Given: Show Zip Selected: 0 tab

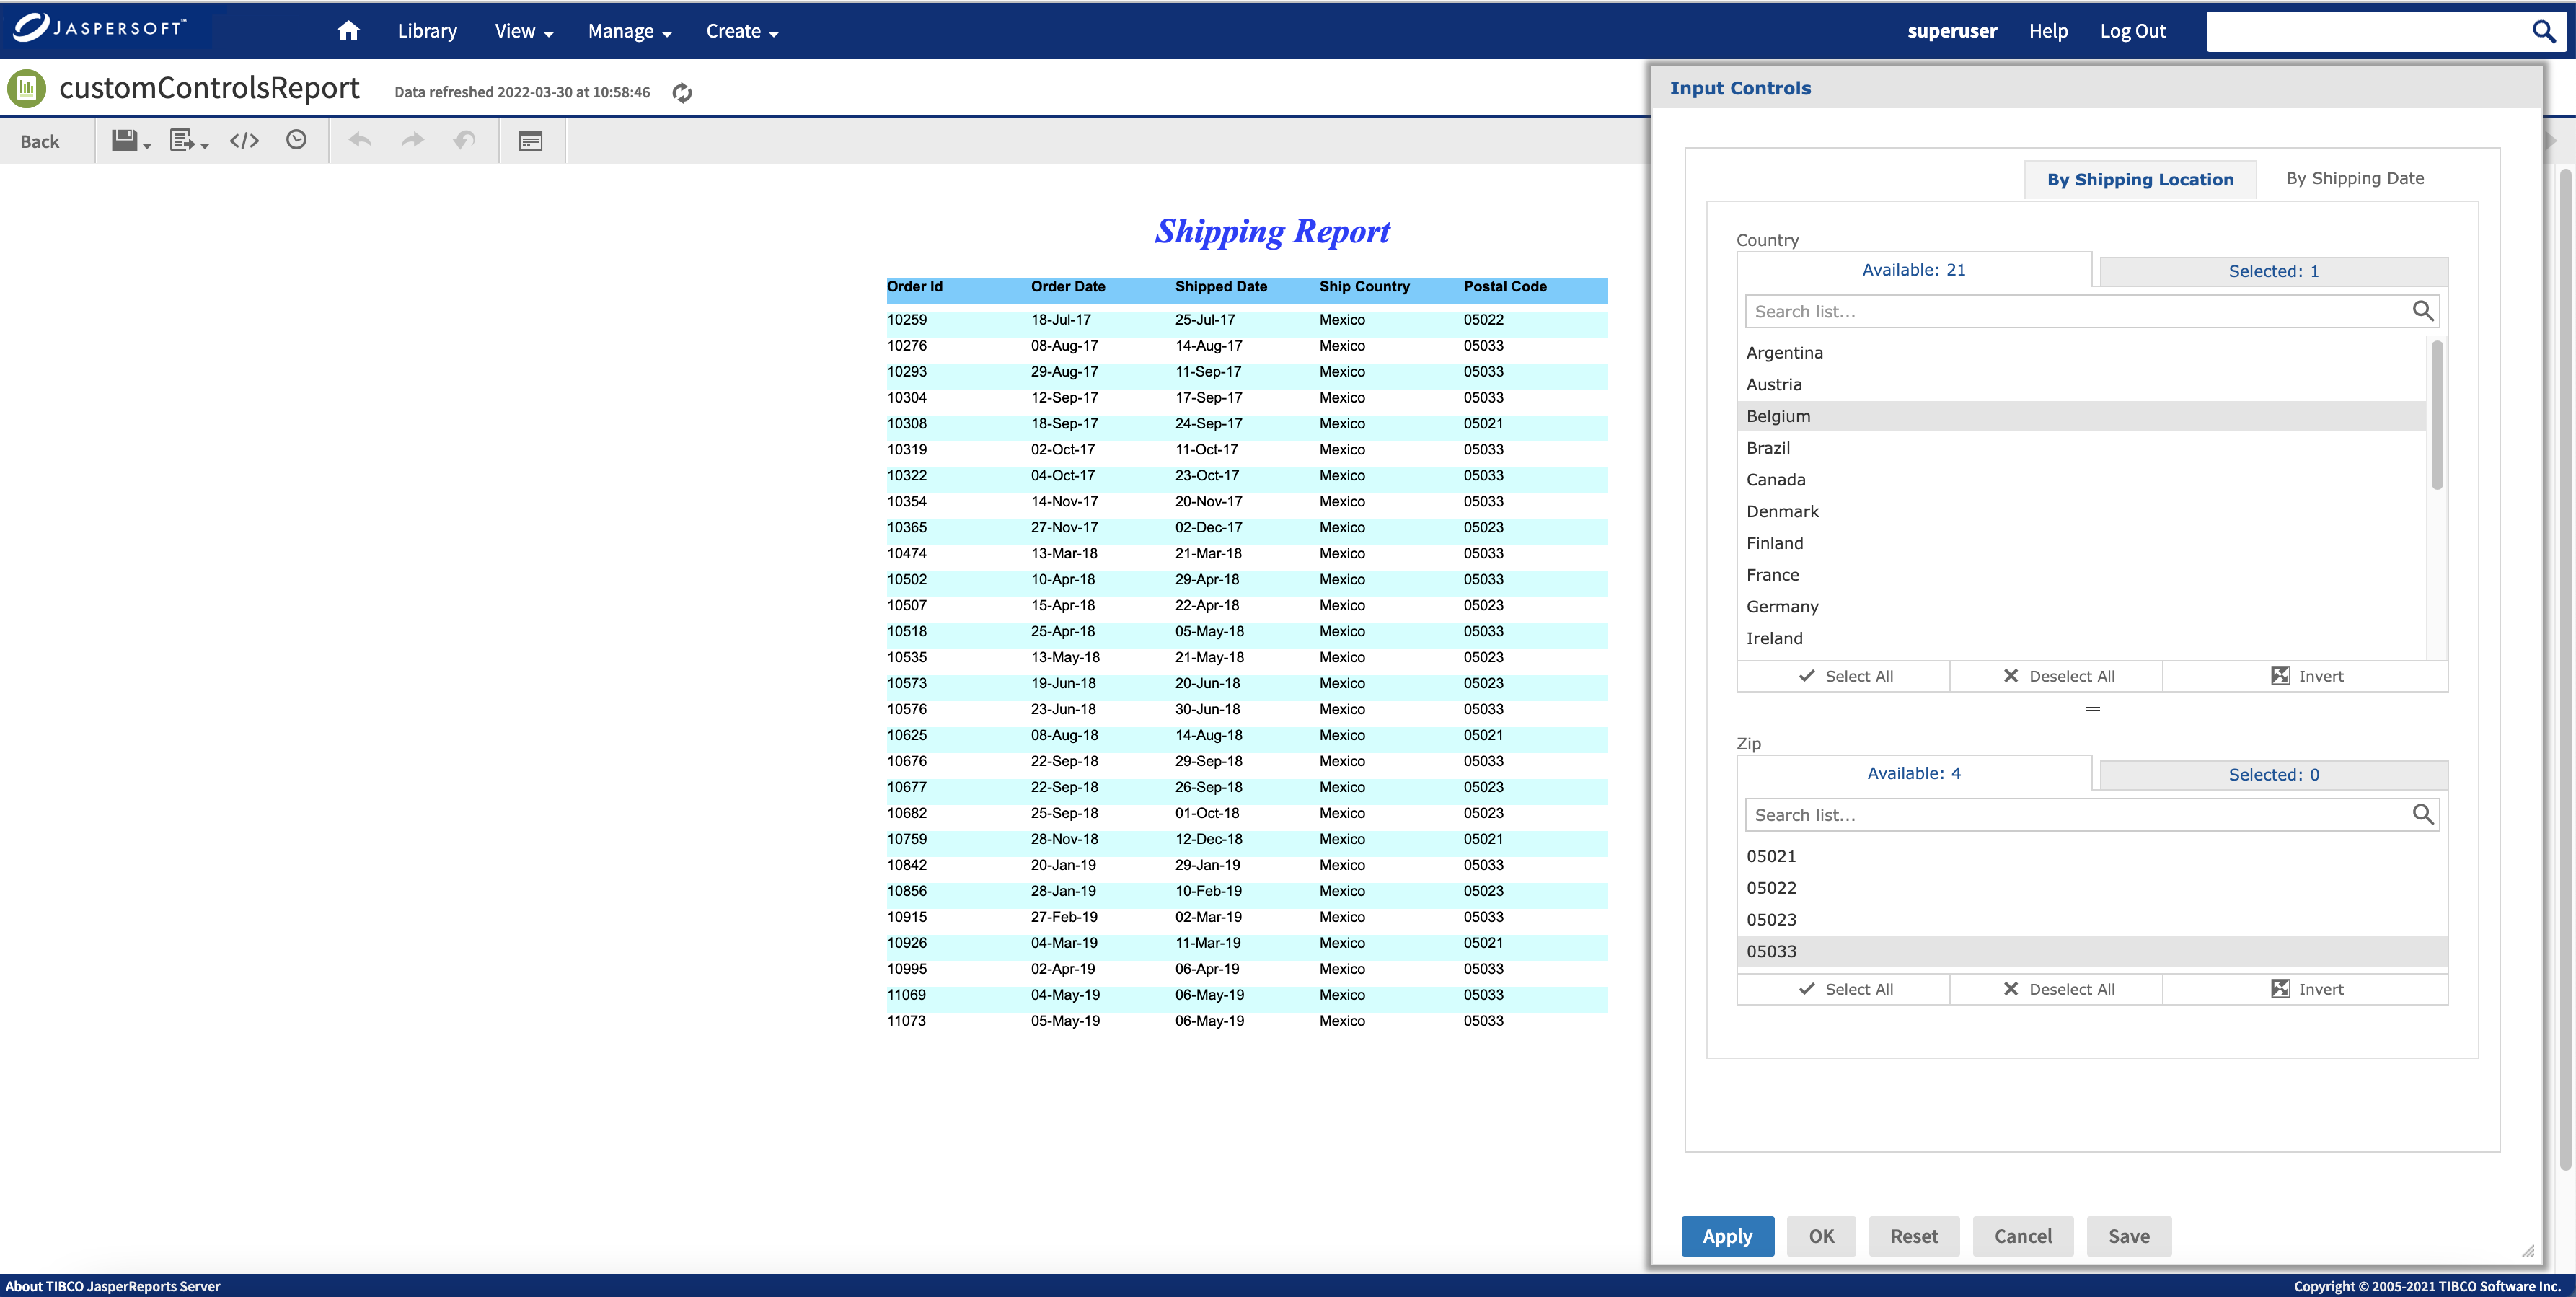Looking at the screenshot, I should coord(2274,774).
